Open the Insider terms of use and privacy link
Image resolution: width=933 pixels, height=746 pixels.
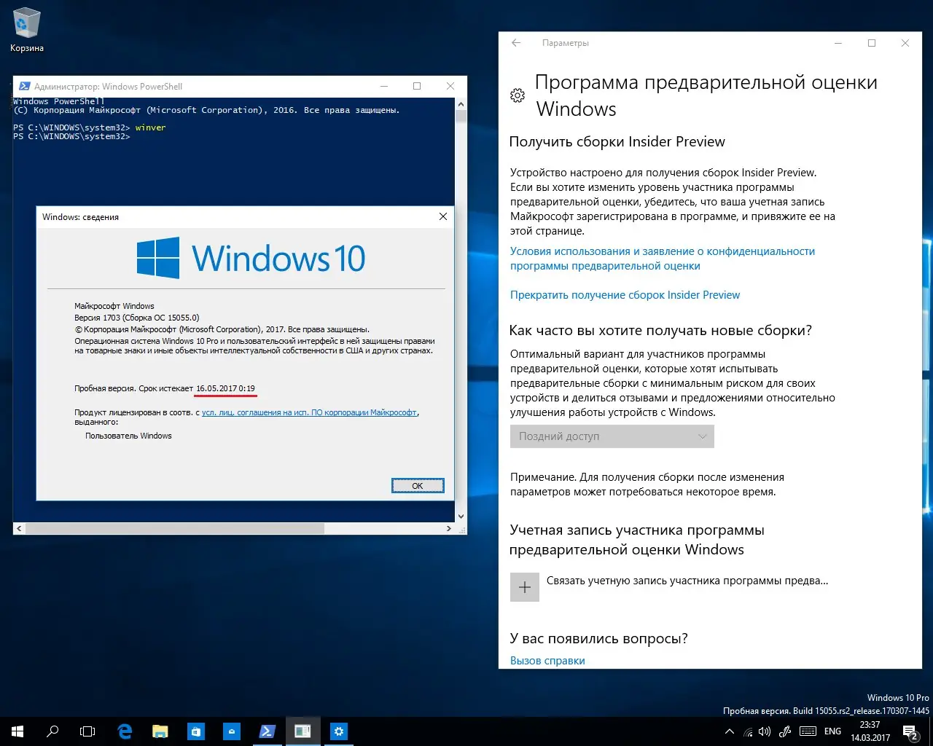pyautogui.click(x=663, y=259)
